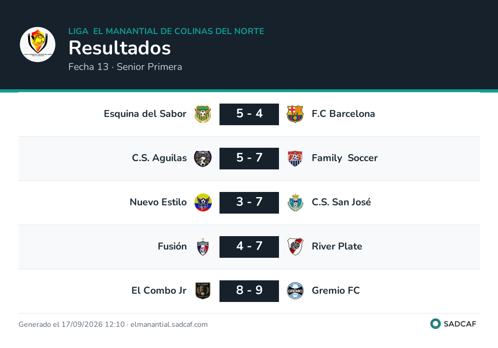Click the SADCAF logo icon in the footer
Viewport: 498px width, 348px height.
[435, 324]
